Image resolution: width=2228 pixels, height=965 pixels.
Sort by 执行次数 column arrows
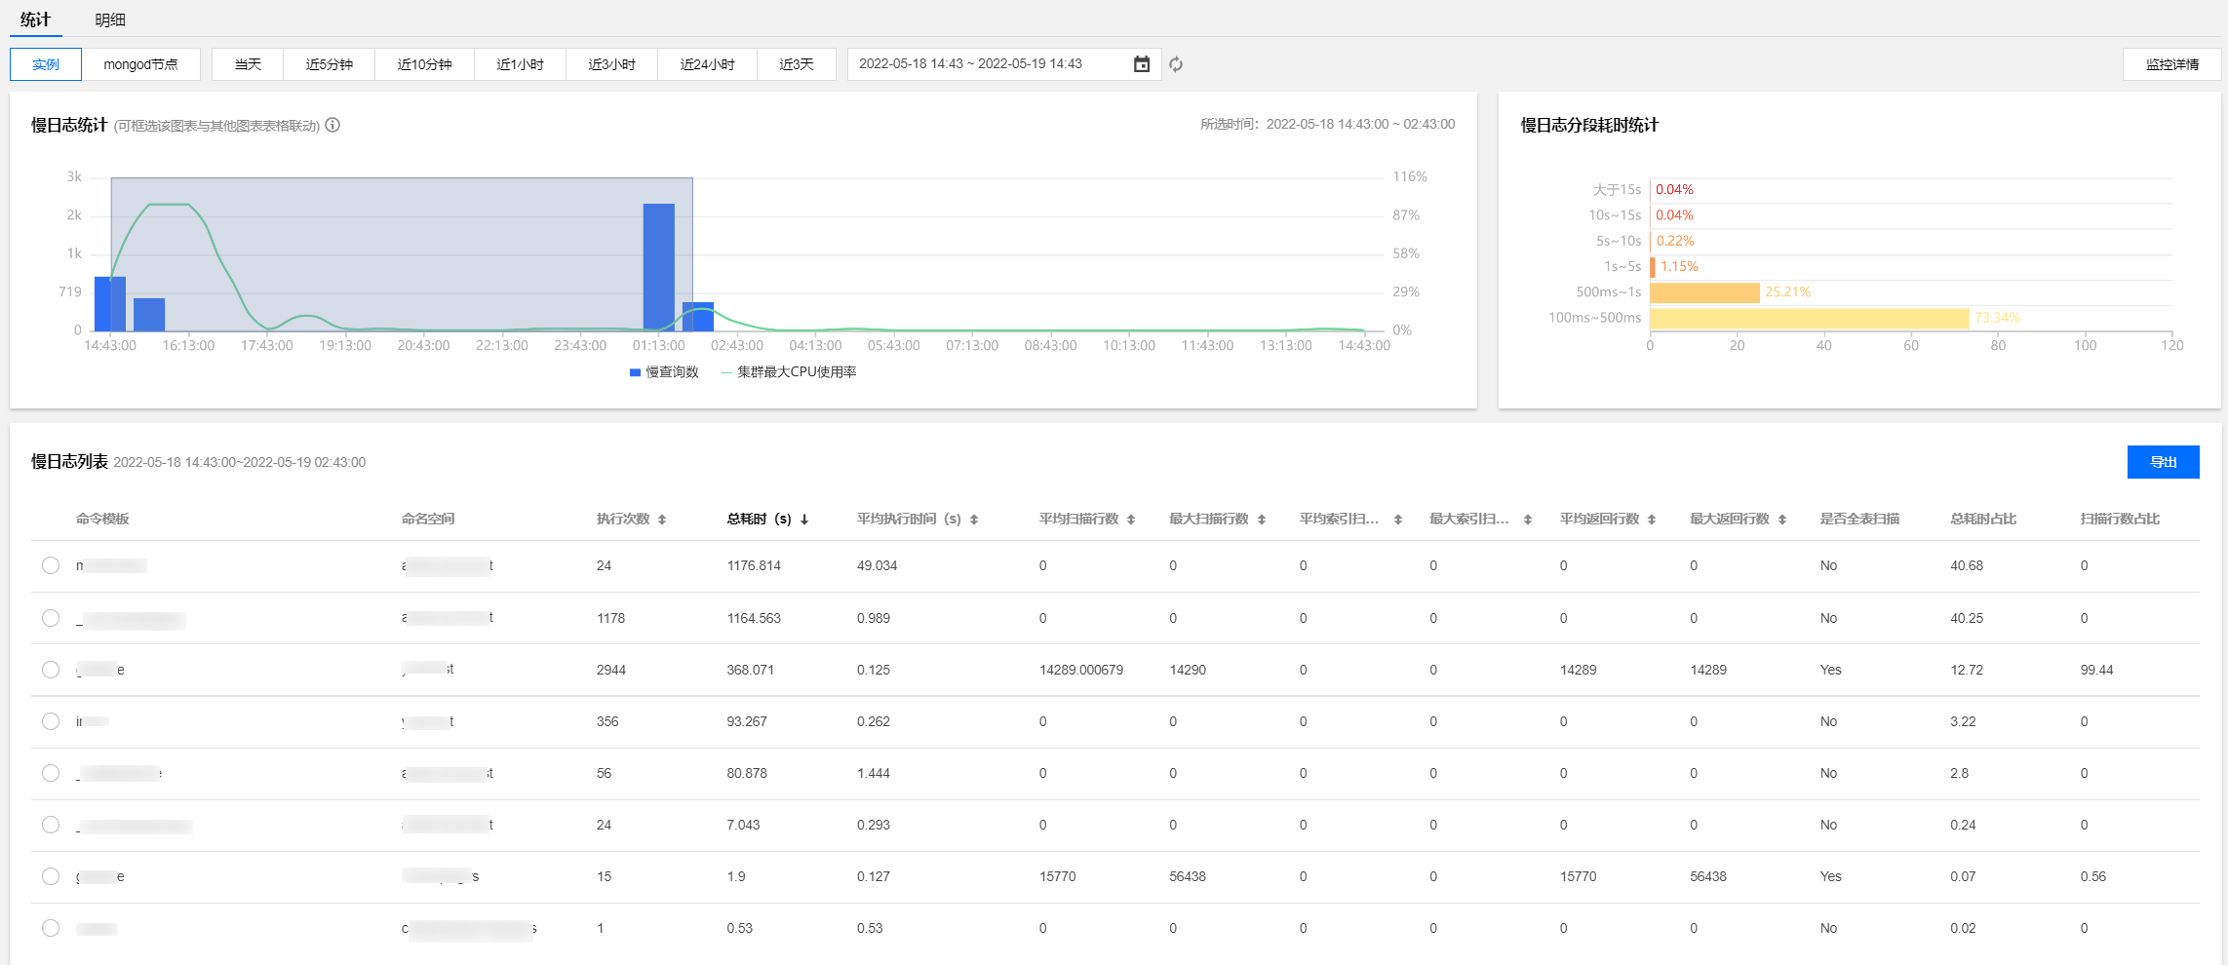click(662, 520)
